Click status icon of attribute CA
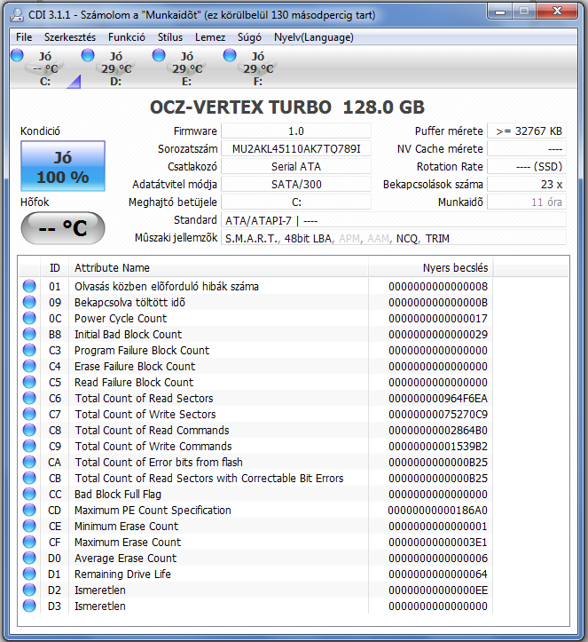This screenshot has width=588, height=642. (x=29, y=462)
